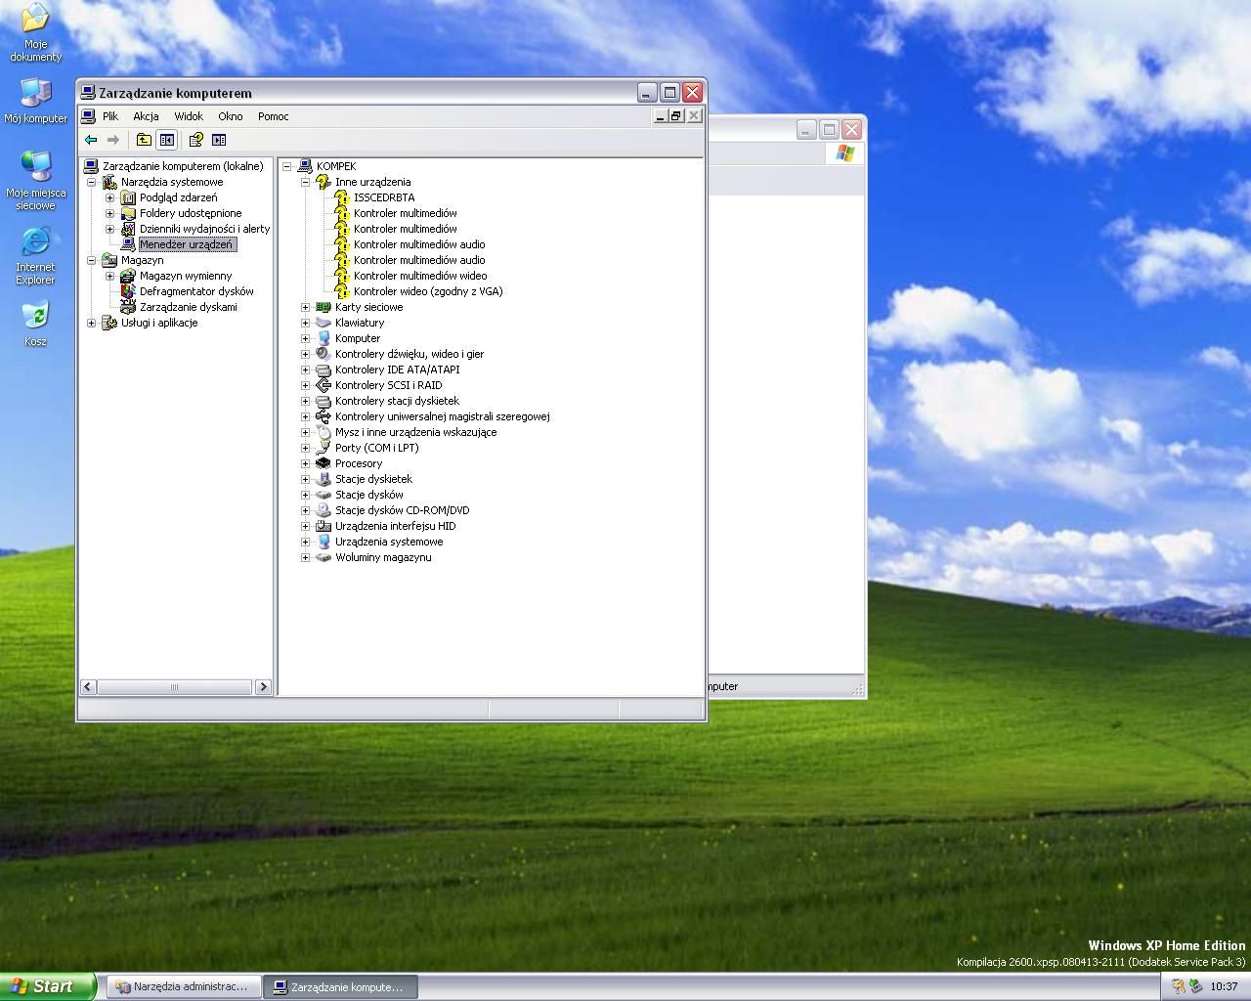
Task: Expand the Karty sieciowe category
Action: 306,307
